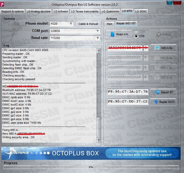This screenshot has height=173, width=184.
Task: Switch to LG Texas Instruments tab
Action: click(85, 11)
